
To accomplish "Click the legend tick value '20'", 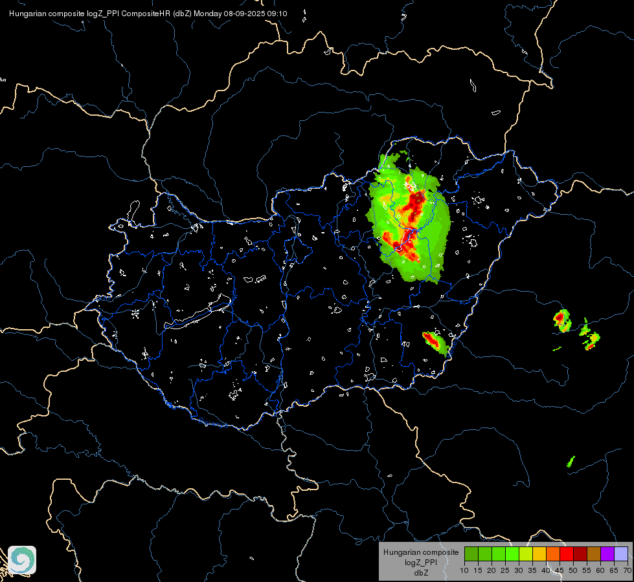I will coord(492,571).
